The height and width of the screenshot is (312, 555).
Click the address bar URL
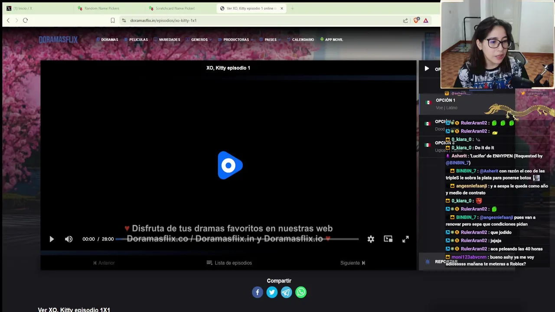pos(163,20)
